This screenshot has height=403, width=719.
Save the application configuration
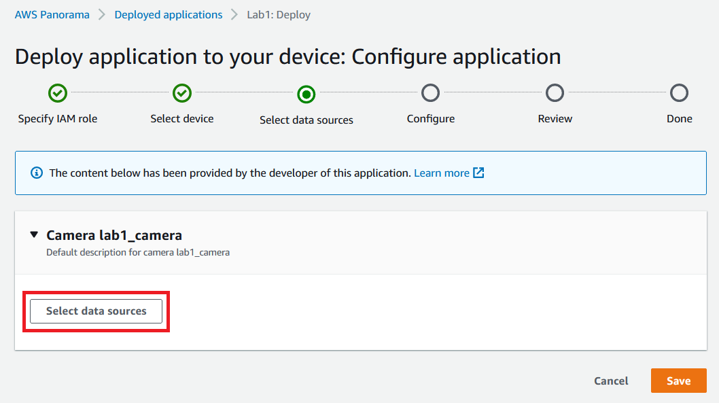click(x=679, y=381)
